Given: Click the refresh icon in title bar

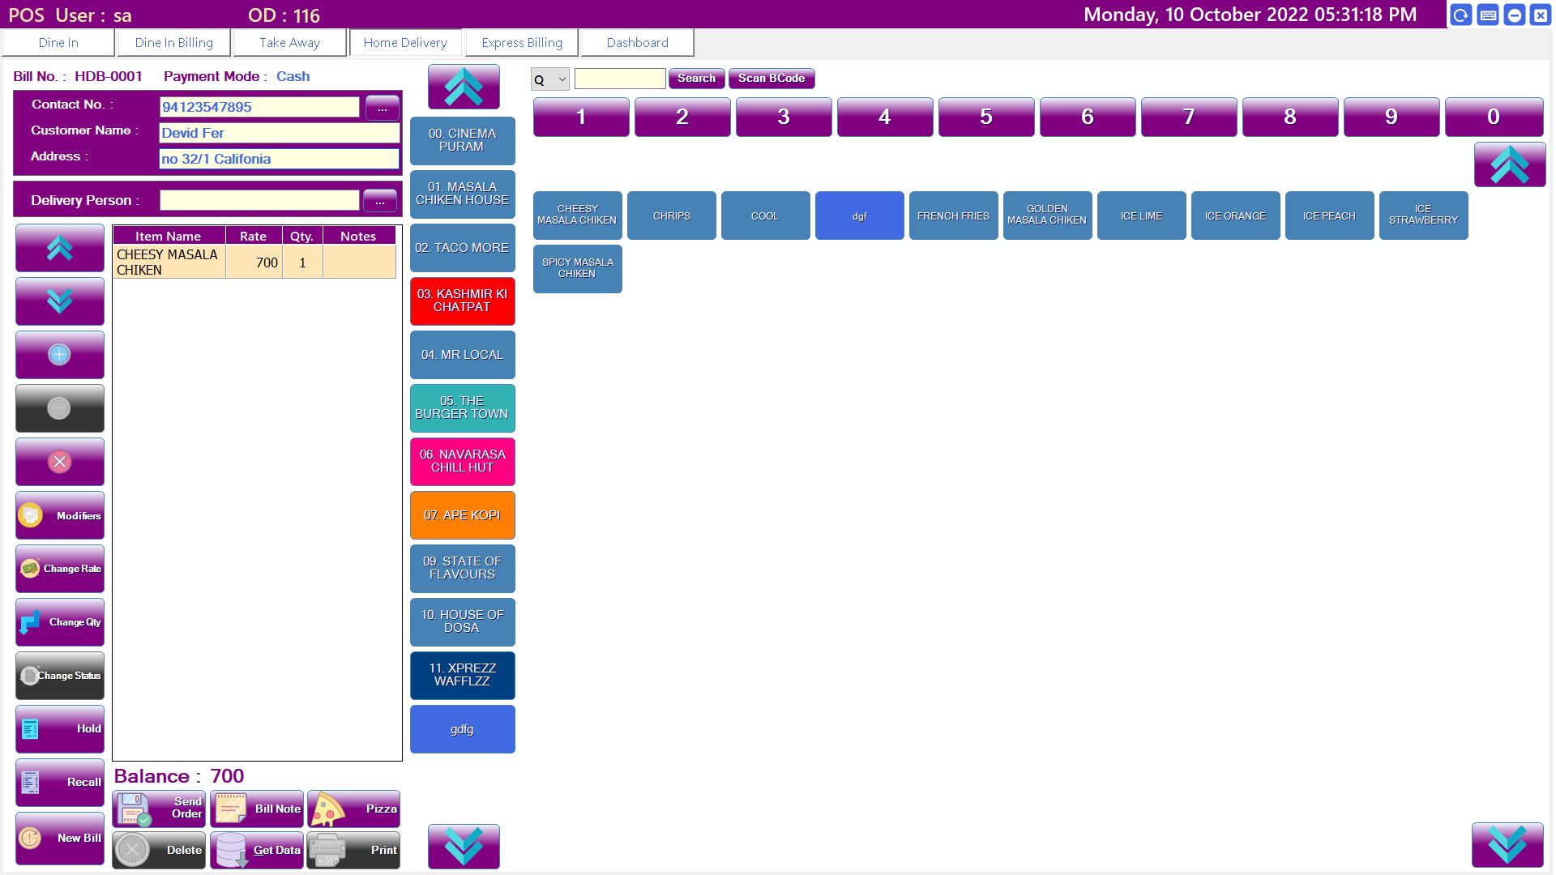Looking at the screenshot, I should tap(1461, 15).
